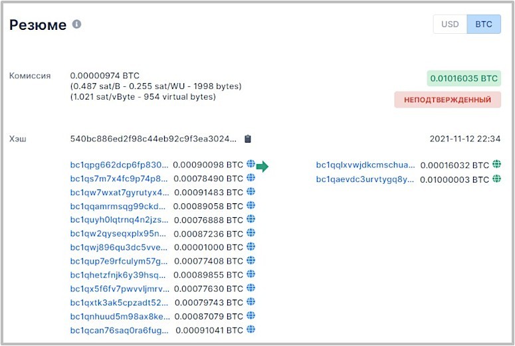Copy the transaction hash with clipboard icon
515x346 pixels.
point(248,139)
